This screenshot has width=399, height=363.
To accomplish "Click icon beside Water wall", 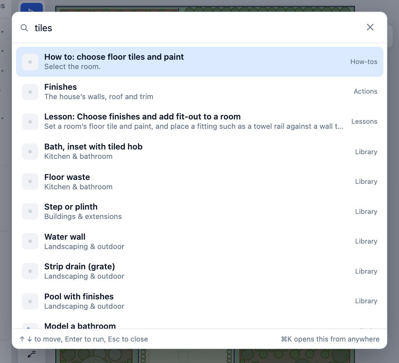I will point(30,241).
